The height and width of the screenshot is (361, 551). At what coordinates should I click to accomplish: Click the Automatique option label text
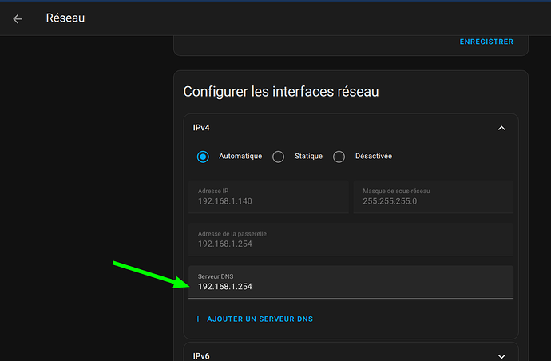point(240,157)
